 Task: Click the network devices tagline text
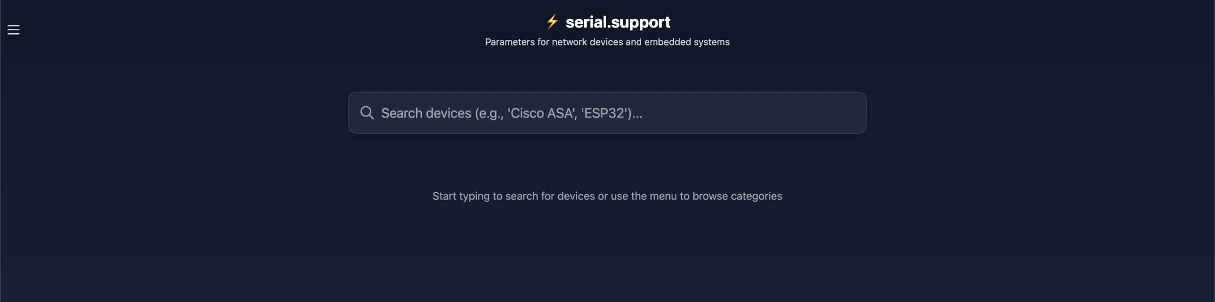(607, 42)
